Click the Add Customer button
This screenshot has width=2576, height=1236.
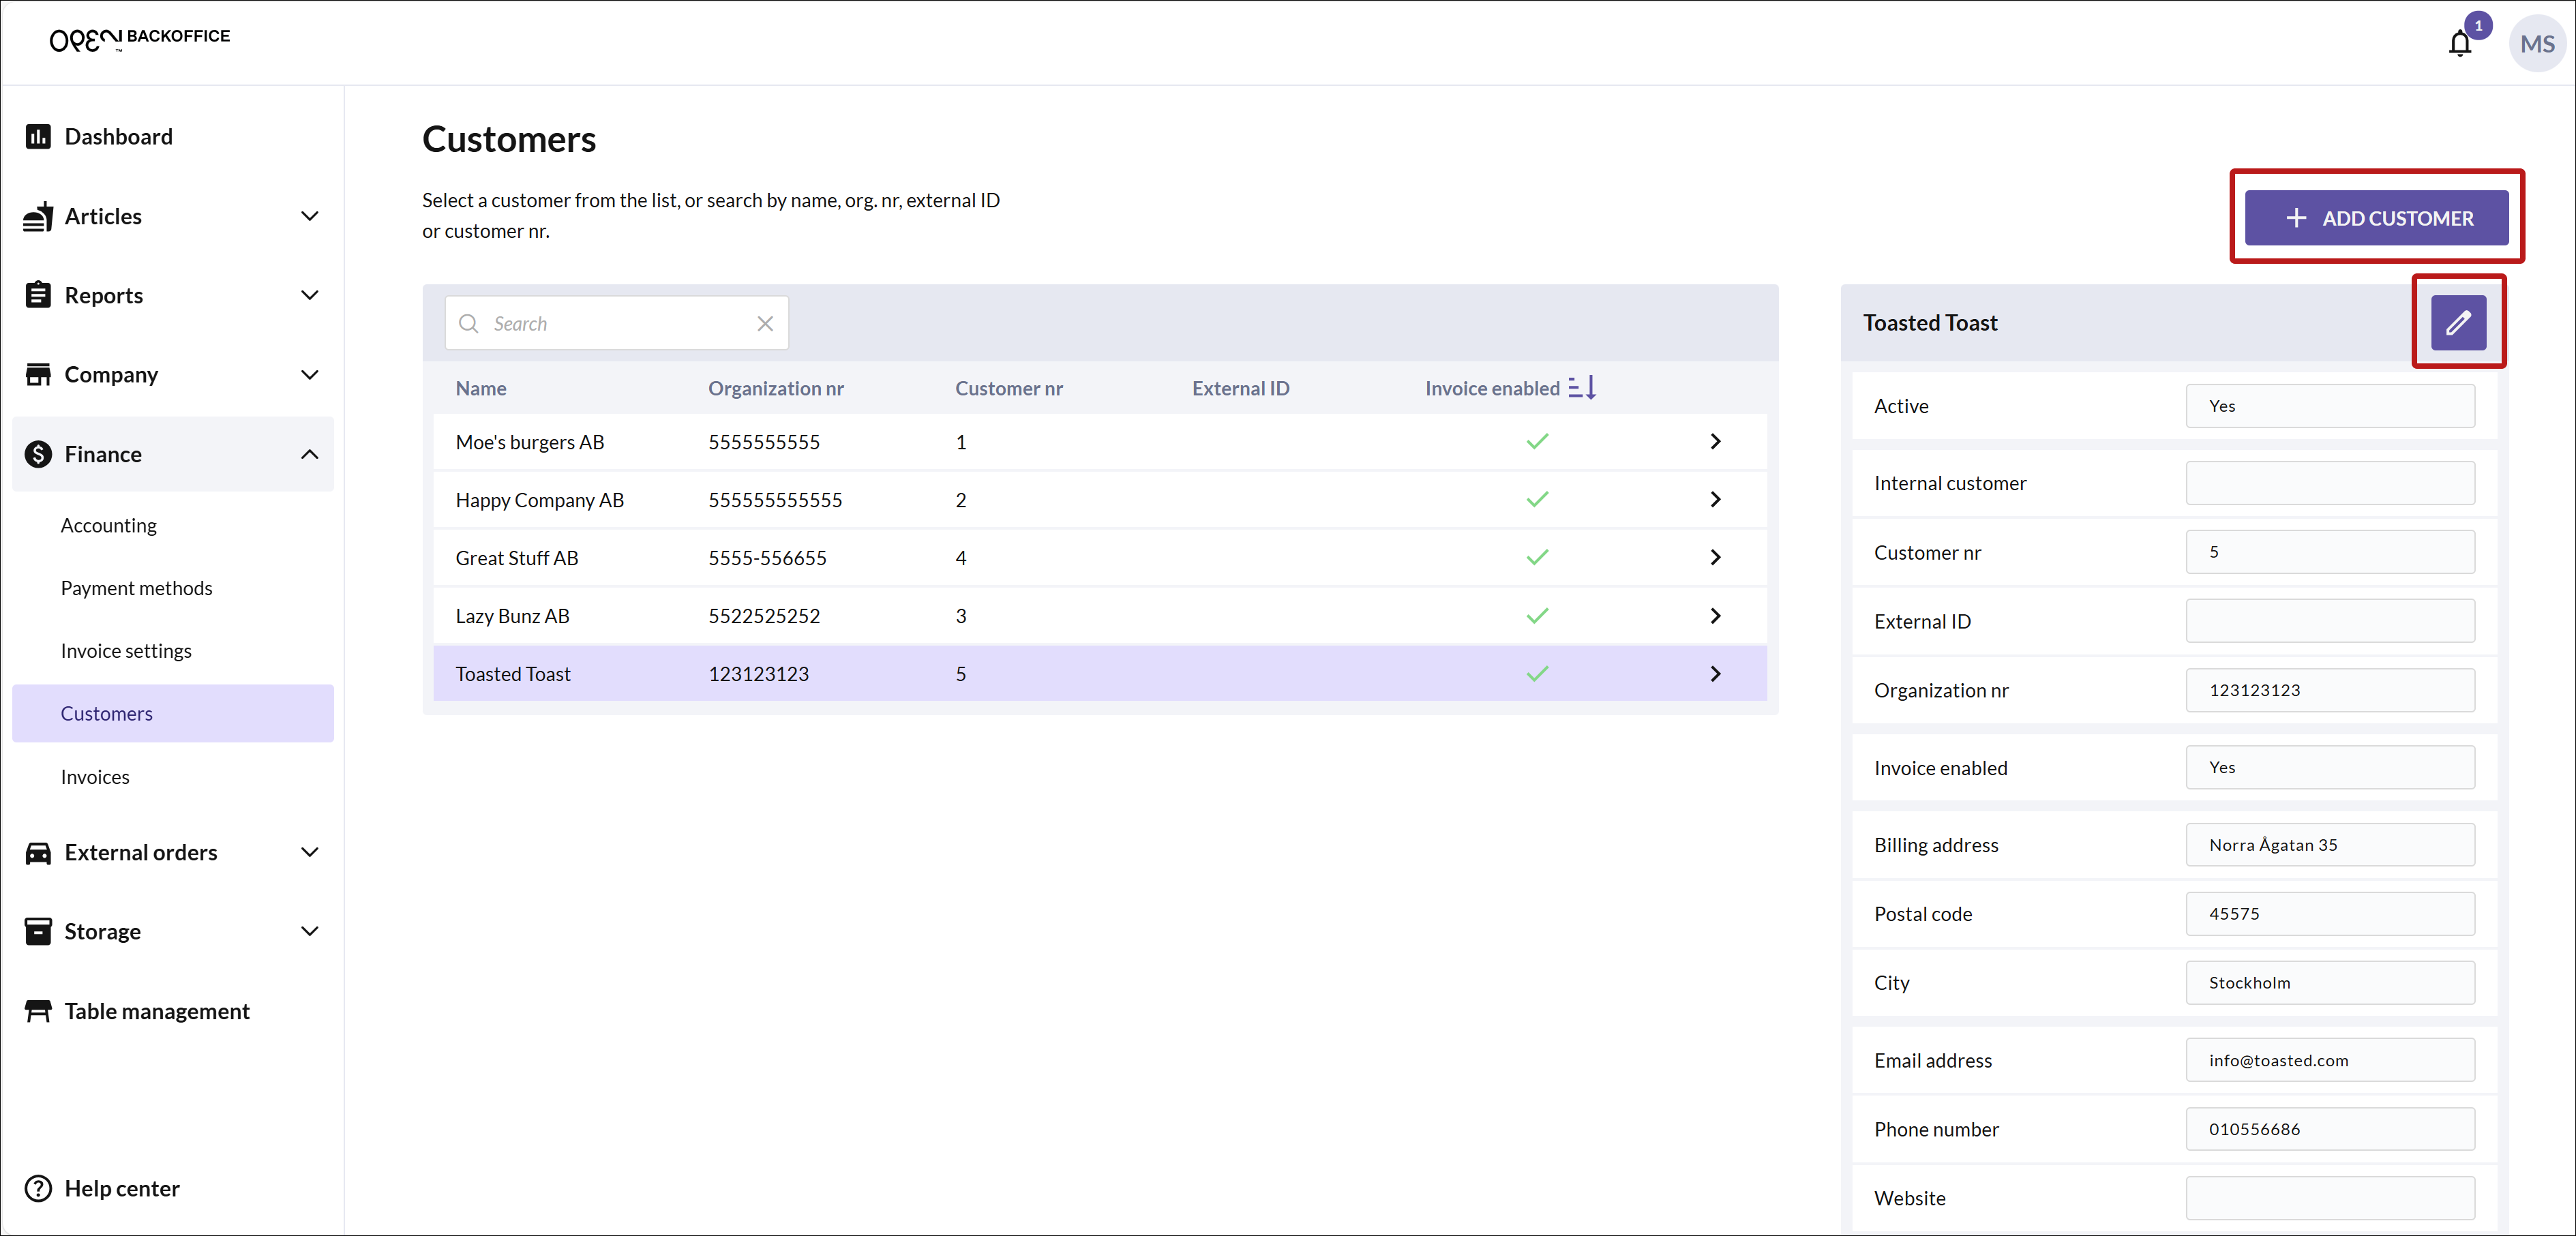(2376, 217)
